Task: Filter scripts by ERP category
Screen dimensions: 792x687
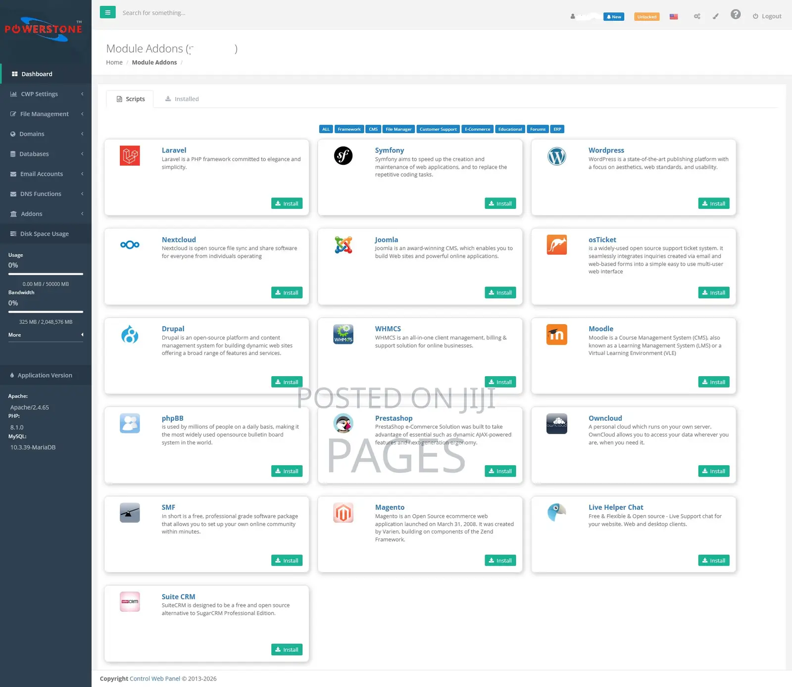Action: (x=557, y=129)
